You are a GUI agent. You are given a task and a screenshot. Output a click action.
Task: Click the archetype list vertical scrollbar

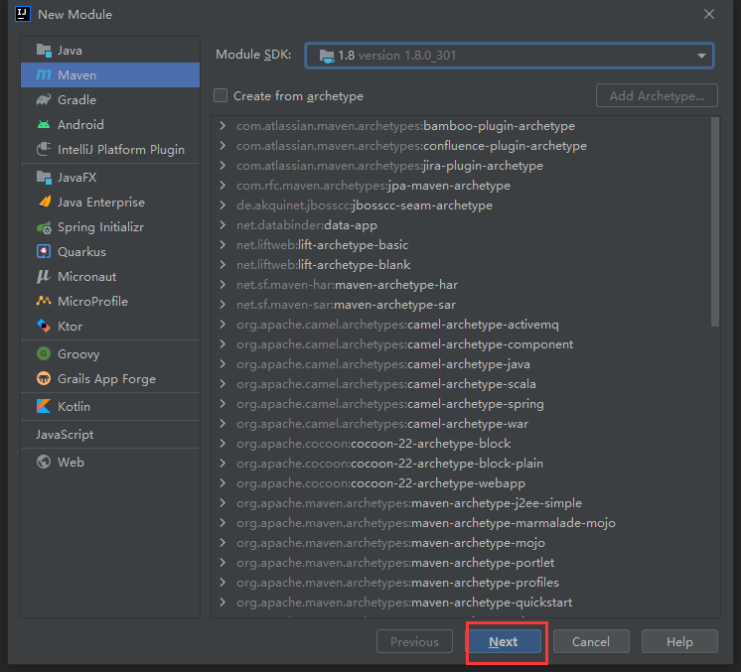tap(715, 222)
